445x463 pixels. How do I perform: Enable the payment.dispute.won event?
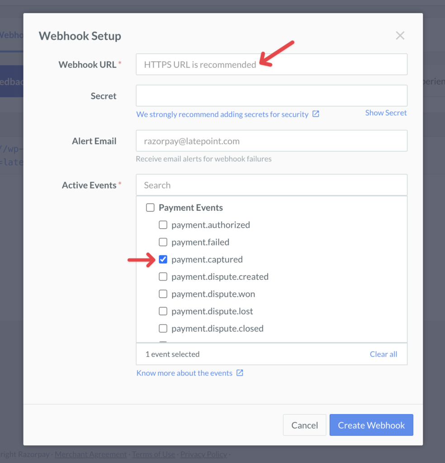click(x=163, y=294)
